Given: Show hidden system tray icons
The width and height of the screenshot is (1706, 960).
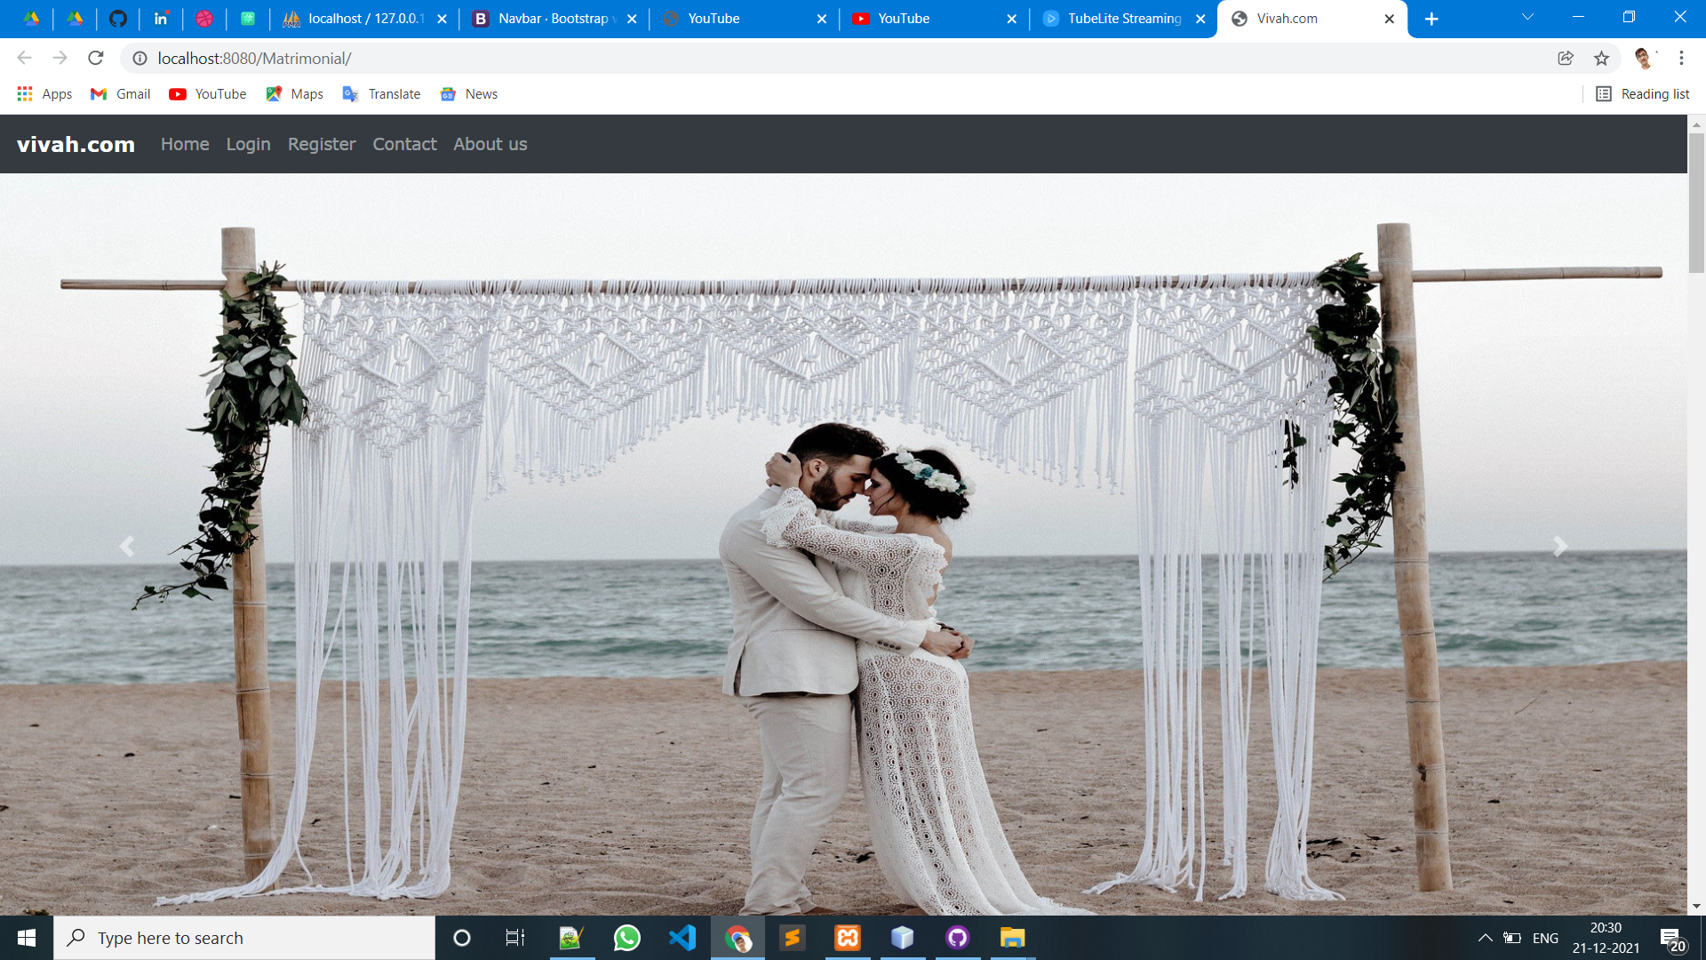Looking at the screenshot, I should (x=1485, y=938).
